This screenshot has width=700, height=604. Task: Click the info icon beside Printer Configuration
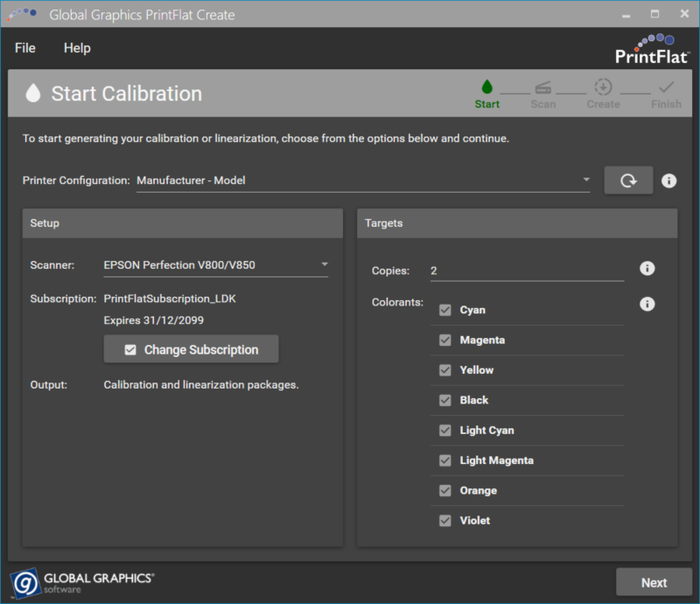click(x=669, y=180)
